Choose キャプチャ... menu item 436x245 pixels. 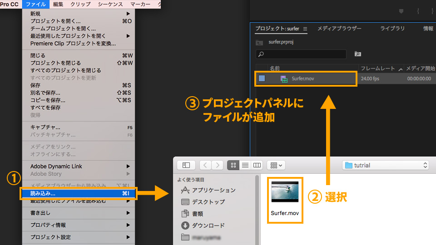click(x=79, y=127)
